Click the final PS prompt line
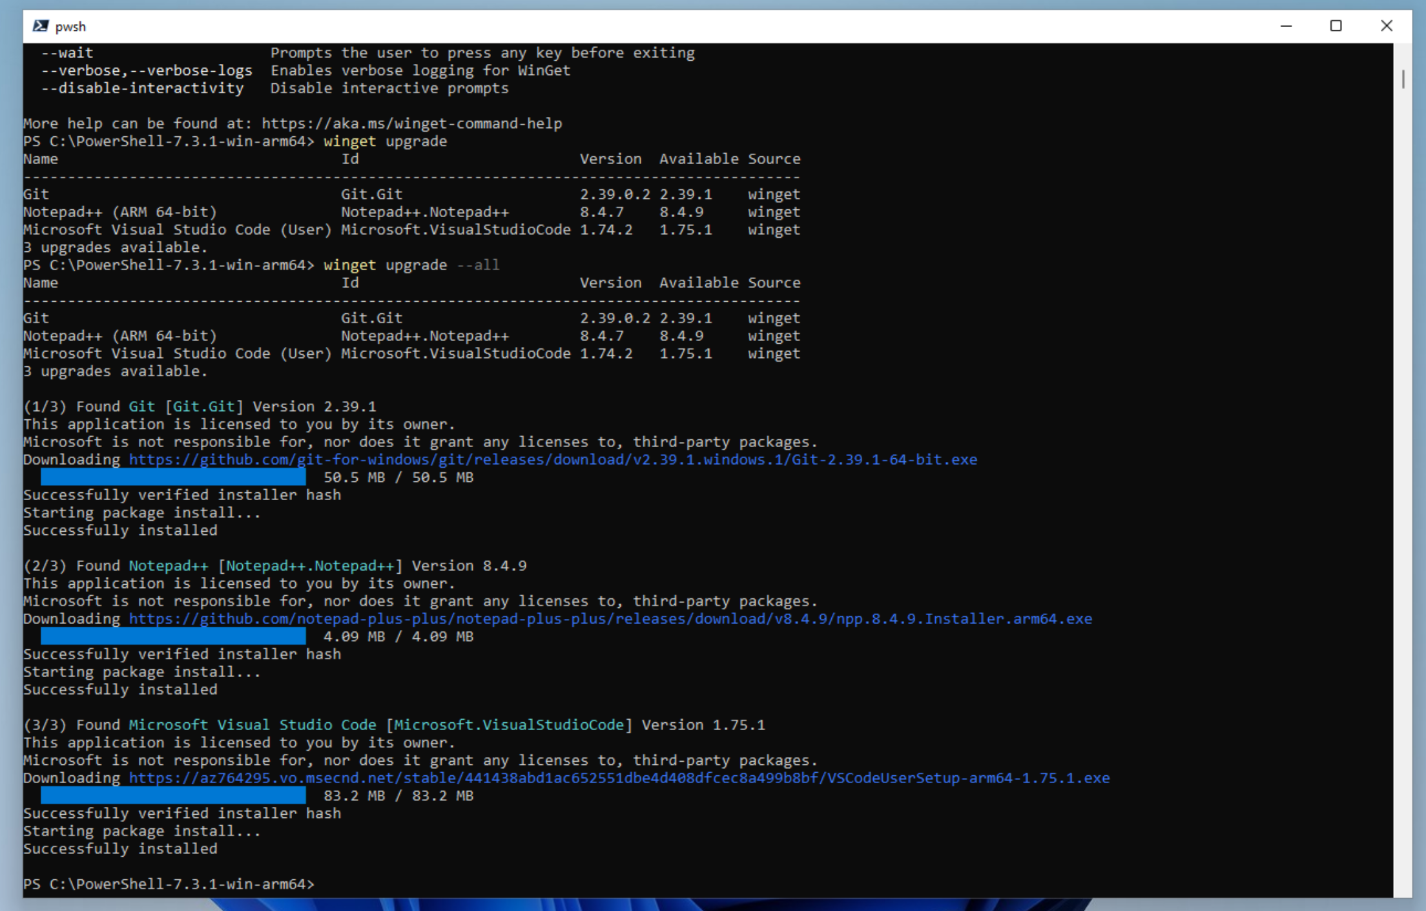Viewport: 1426px width, 911px height. pos(169,884)
